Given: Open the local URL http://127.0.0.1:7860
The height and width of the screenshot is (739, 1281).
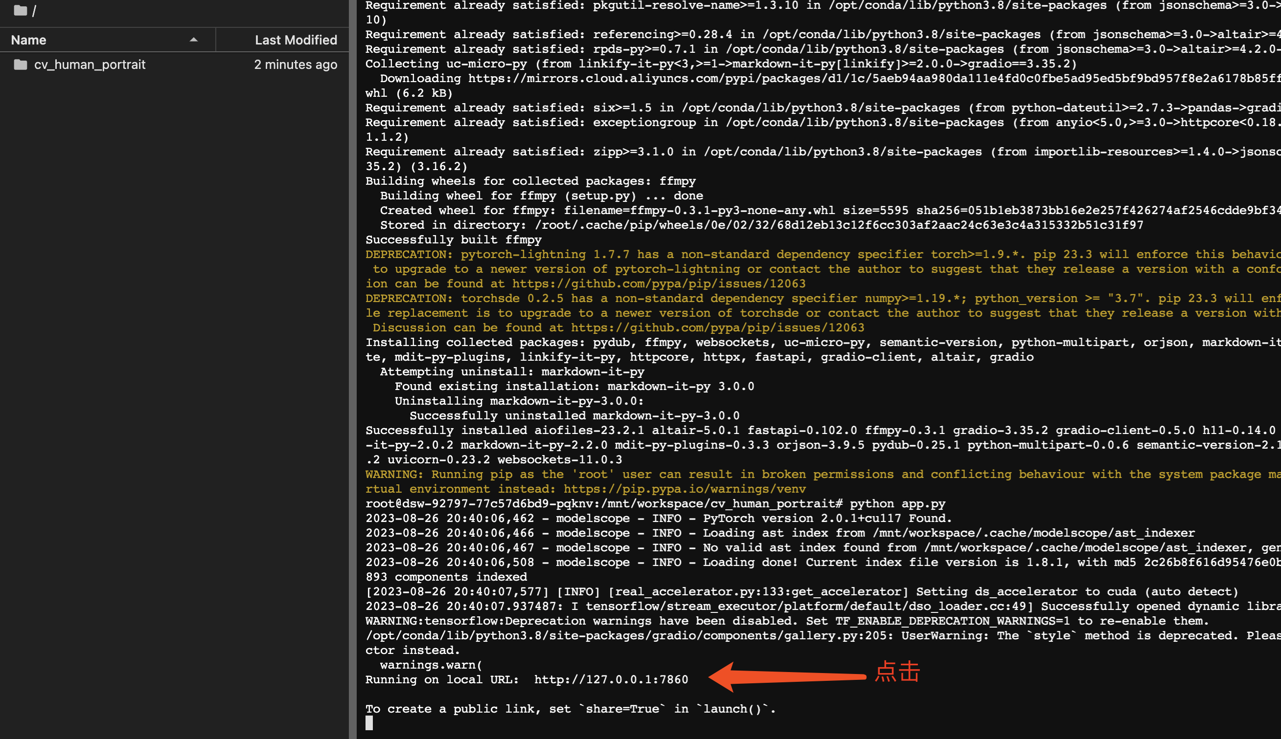Looking at the screenshot, I should pyautogui.click(x=611, y=679).
